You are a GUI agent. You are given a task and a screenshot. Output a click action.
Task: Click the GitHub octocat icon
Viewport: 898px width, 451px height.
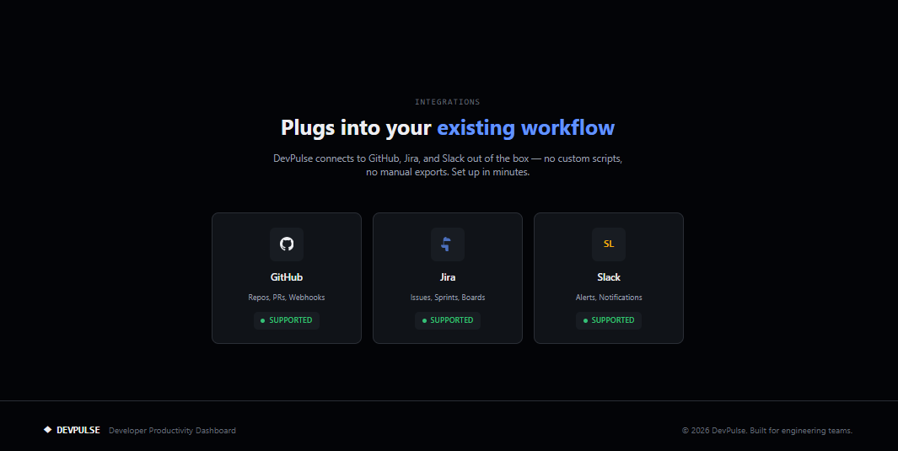click(287, 244)
